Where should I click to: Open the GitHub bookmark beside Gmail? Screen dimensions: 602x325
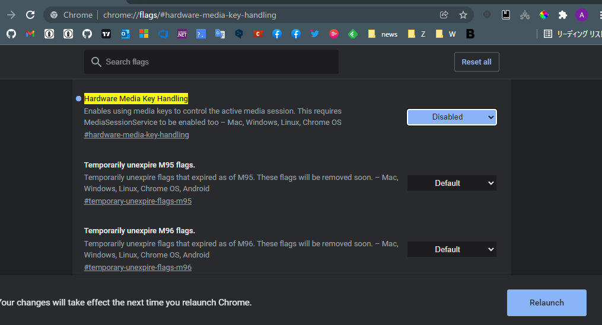click(x=11, y=34)
